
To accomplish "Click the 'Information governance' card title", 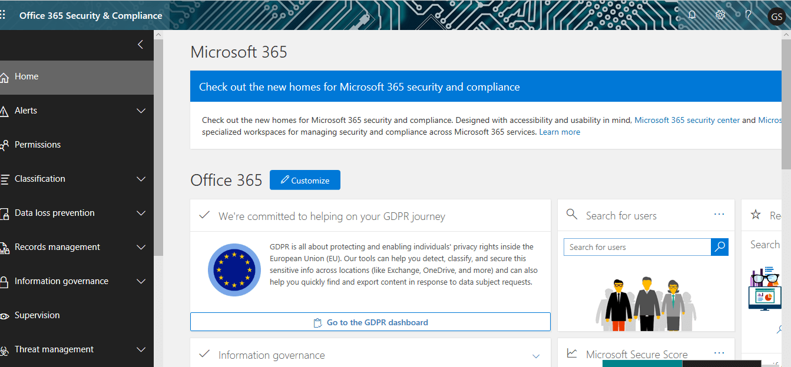I will tap(272, 355).
